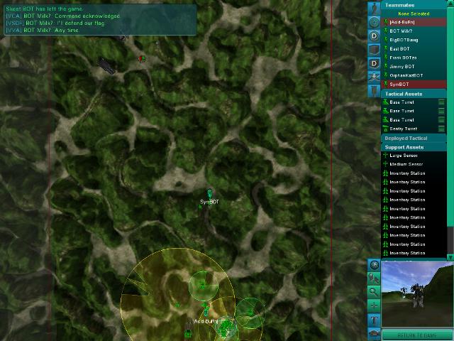Toggle the Sentry Turret camera checkbox
This screenshot has height=341, width=454.
441,129
